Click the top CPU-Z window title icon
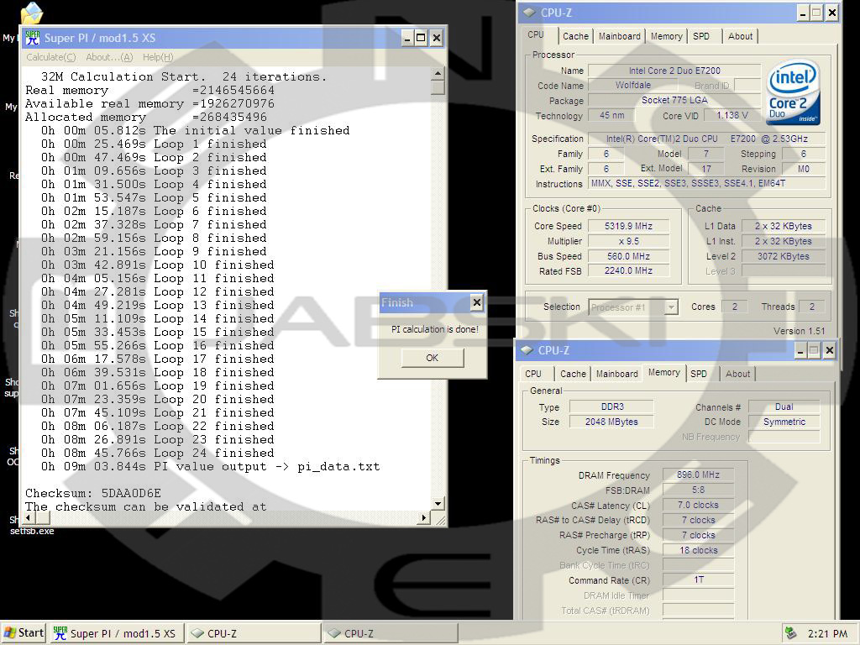Image resolution: width=860 pixels, height=645 pixels. [x=529, y=13]
